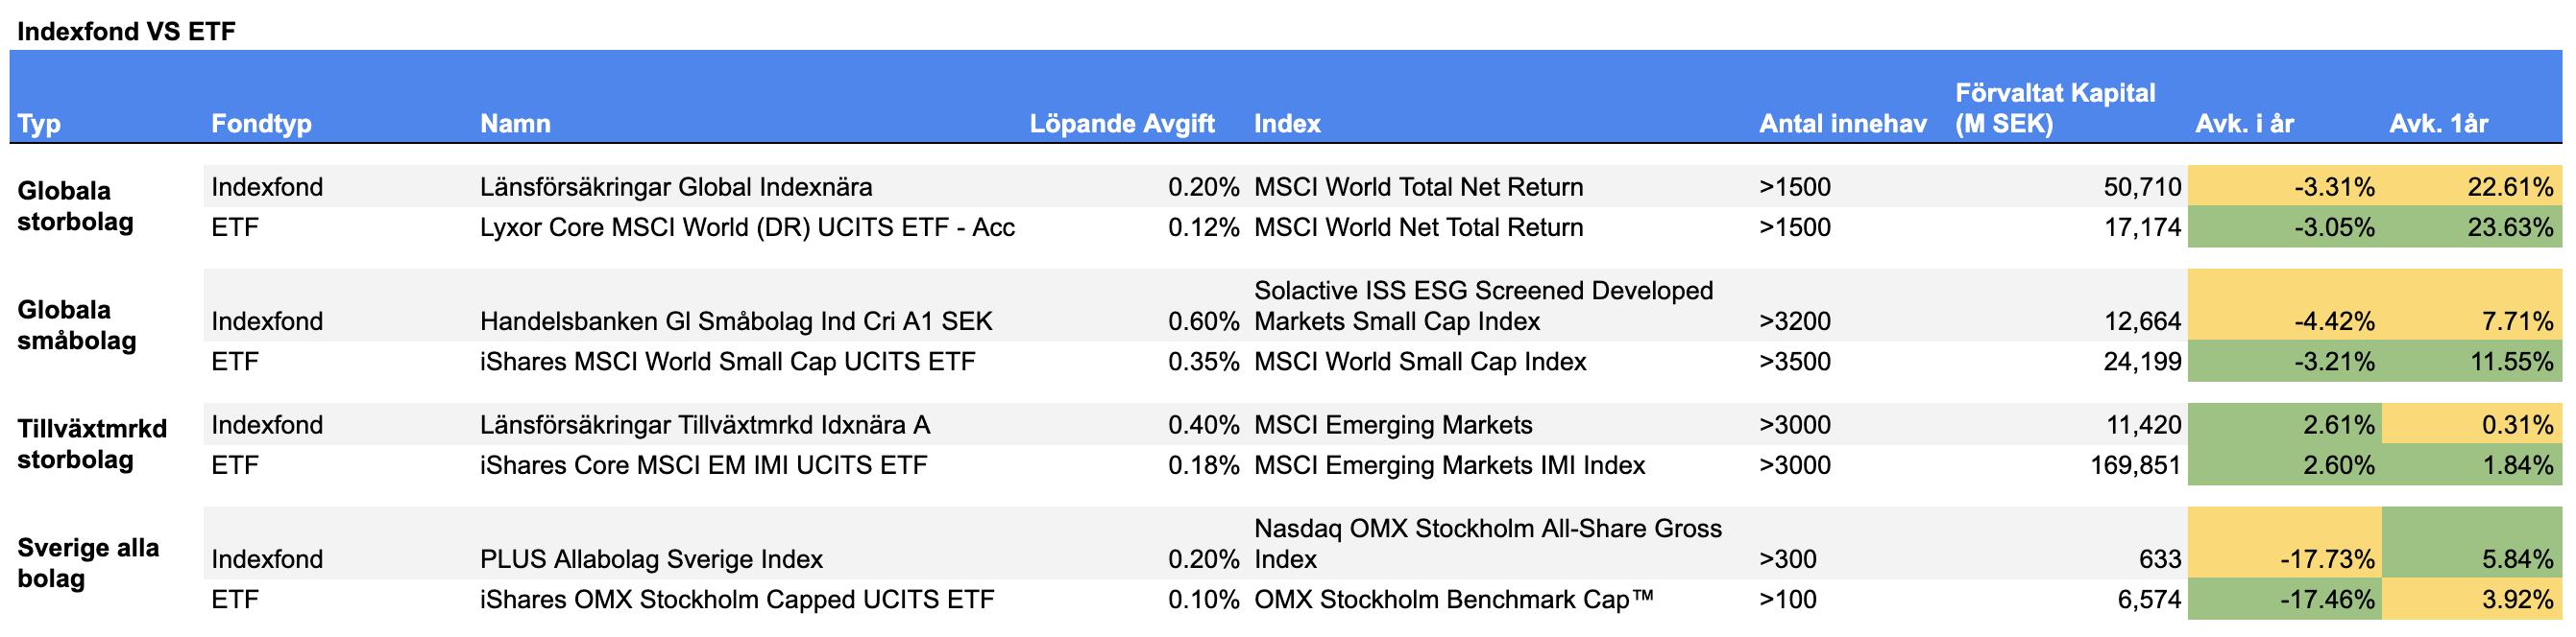Select the 169,851 managed capital cell
The image size is (2576, 637).
coord(2134,465)
